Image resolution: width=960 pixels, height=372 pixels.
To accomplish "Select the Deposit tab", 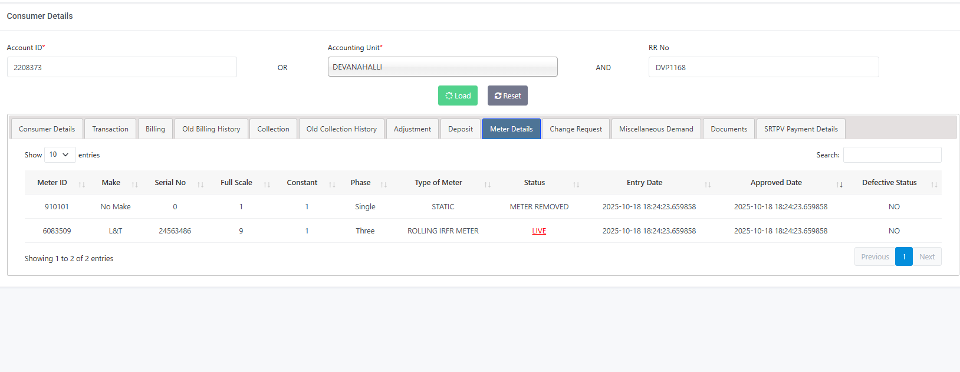I will (461, 129).
